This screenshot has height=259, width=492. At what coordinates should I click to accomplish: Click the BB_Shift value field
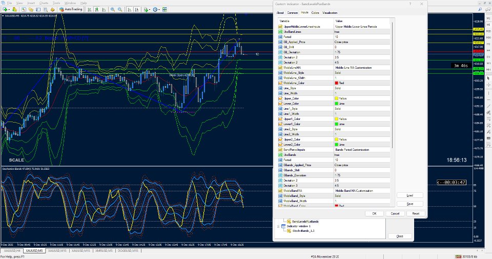tap(354, 47)
